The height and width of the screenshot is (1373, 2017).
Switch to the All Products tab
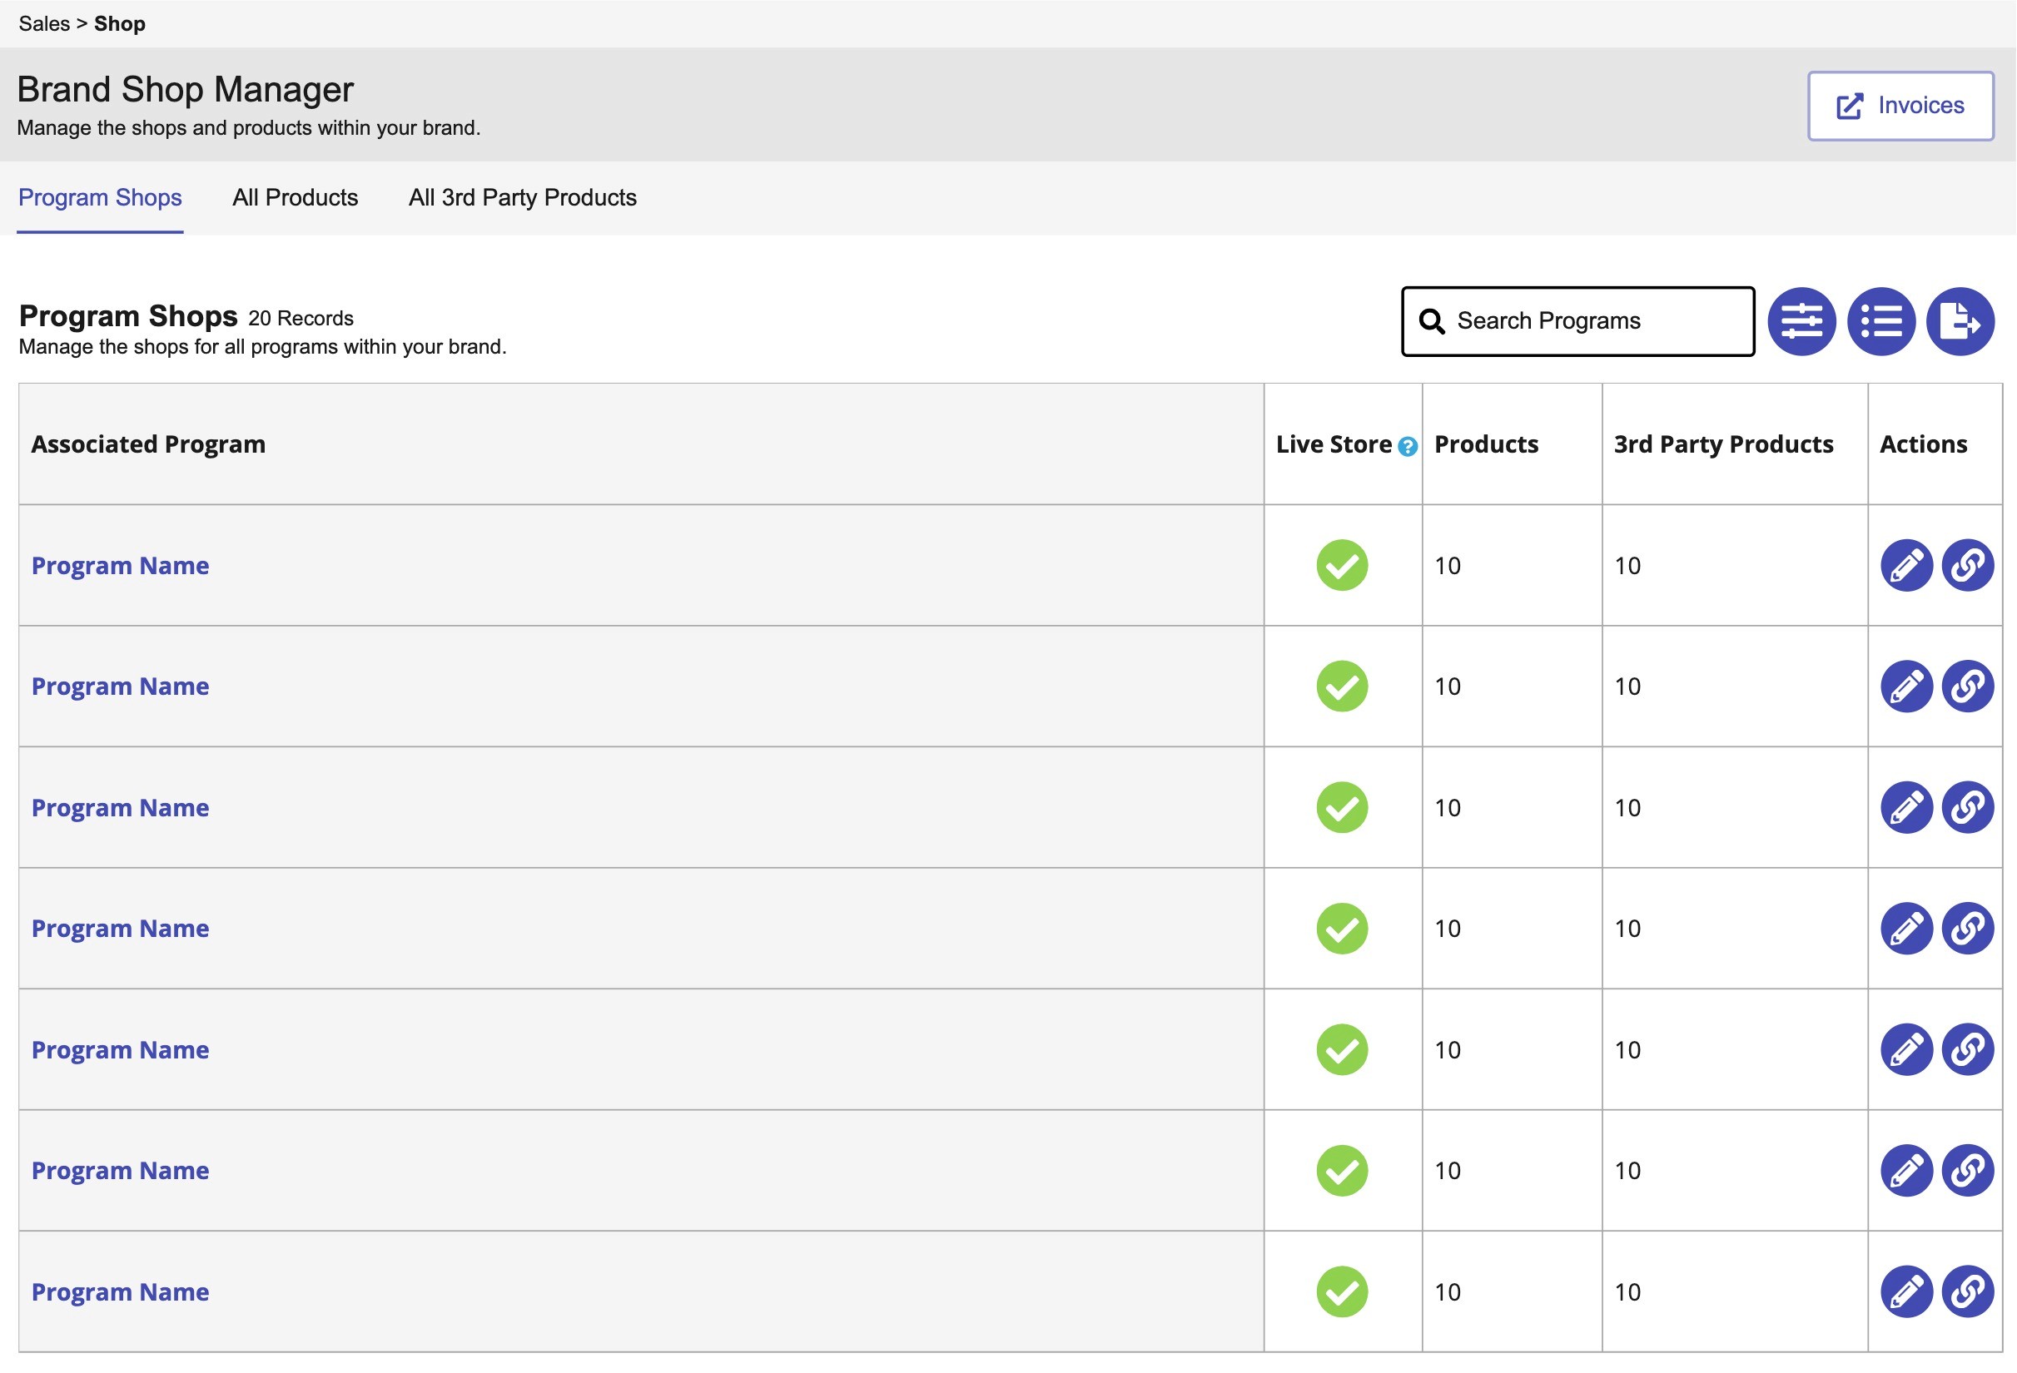click(x=295, y=198)
